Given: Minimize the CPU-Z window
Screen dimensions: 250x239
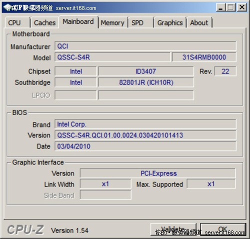Looking at the screenshot, I should click(x=220, y=7).
